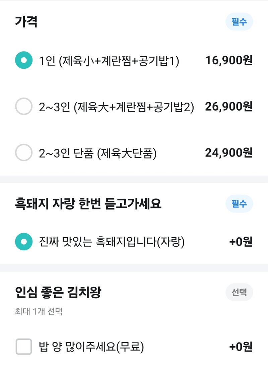Tap the 2~3인 단품 (제육大단품) label text
Image resolution: width=268 pixels, height=369 pixels.
click(97, 153)
